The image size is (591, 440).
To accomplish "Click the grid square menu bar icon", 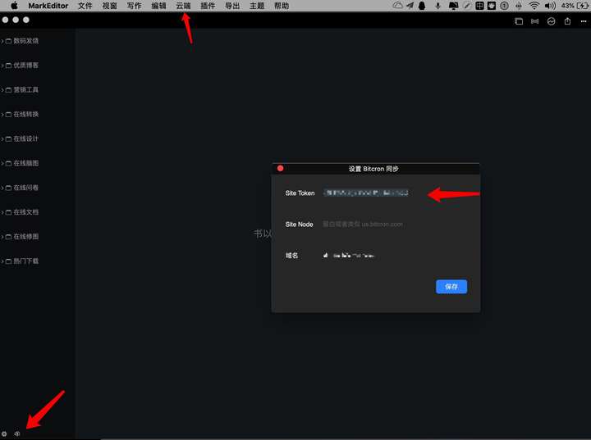I will tap(479, 6).
